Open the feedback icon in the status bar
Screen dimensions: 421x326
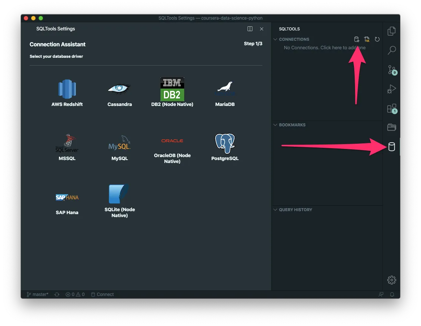point(381,295)
